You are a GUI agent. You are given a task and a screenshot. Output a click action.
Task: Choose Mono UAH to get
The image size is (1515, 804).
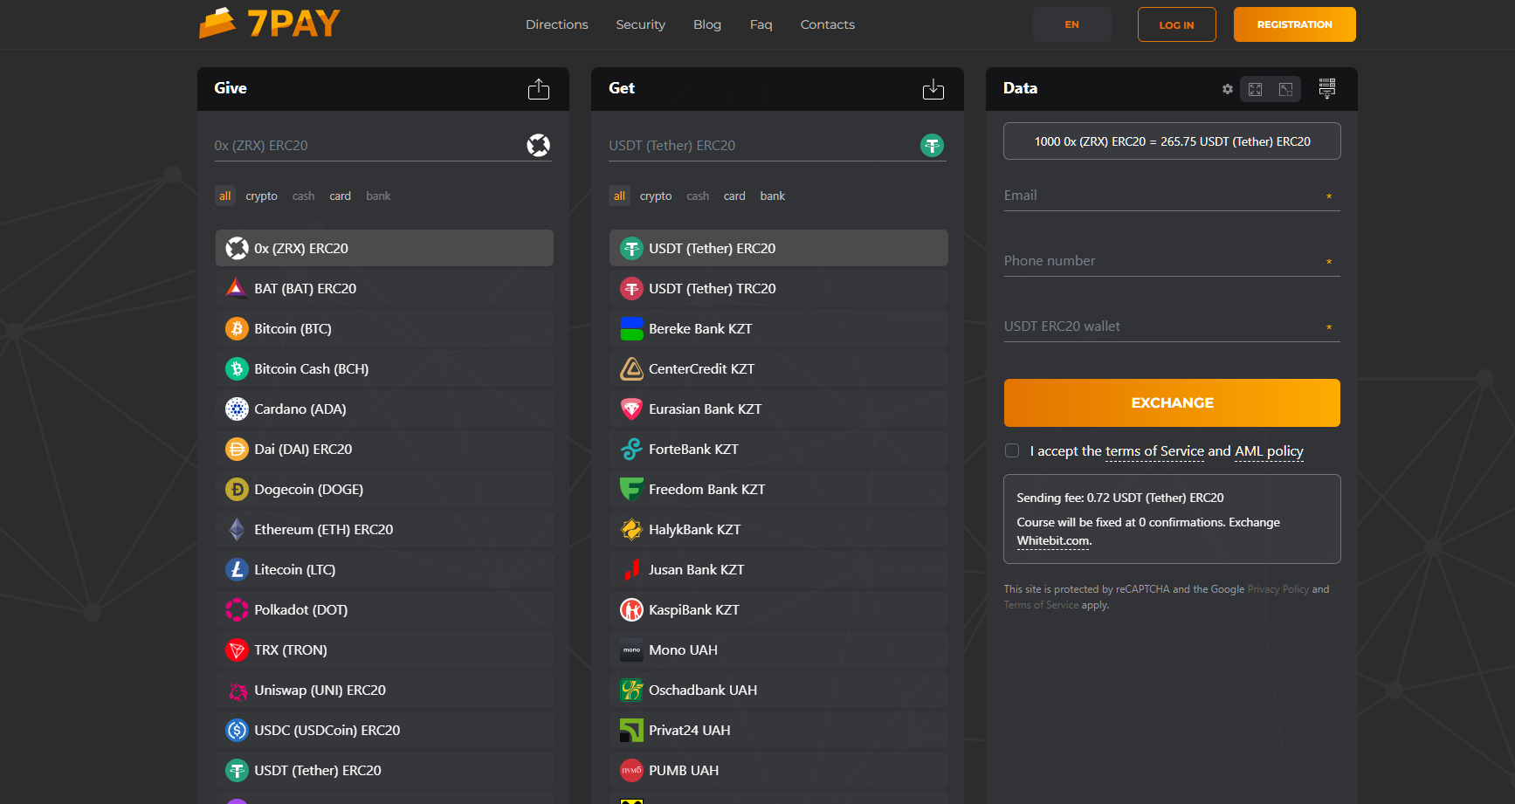coord(779,649)
